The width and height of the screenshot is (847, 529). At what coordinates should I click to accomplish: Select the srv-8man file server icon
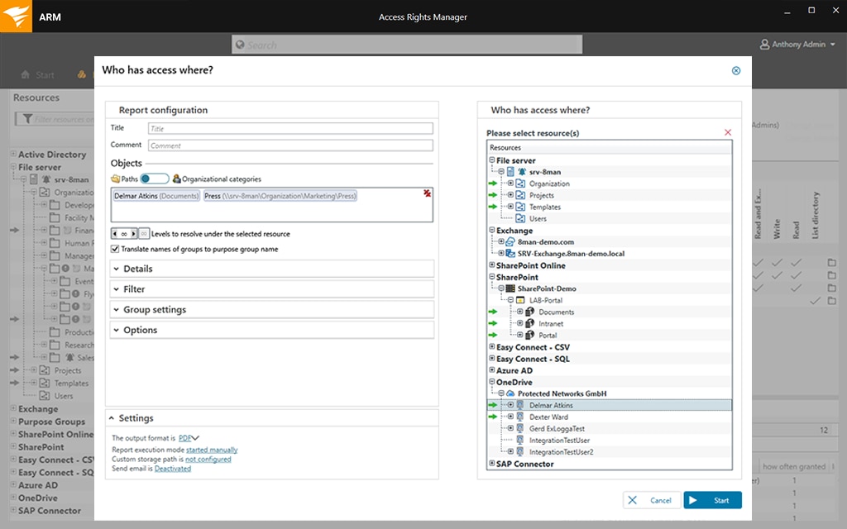click(x=511, y=172)
